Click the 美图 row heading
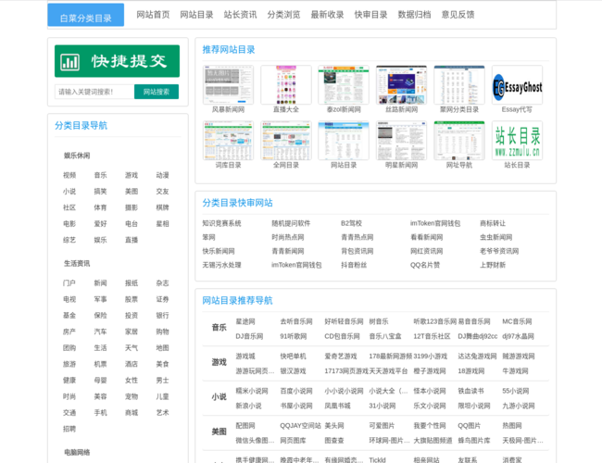The image size is (602, 463). [219, 432]
